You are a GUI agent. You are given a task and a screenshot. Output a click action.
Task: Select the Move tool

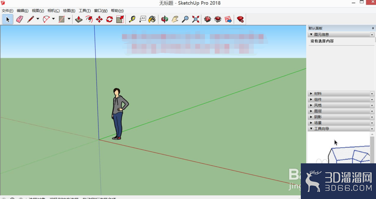(x=99, y=19)
